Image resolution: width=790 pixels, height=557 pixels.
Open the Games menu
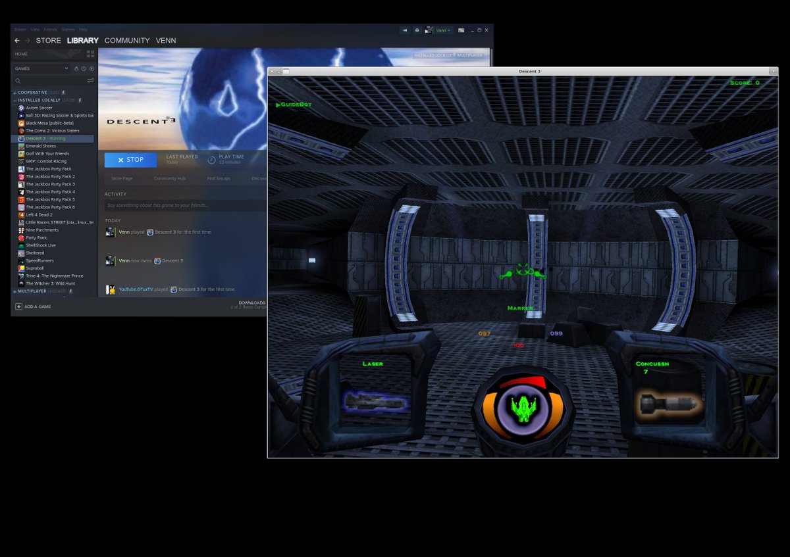tap(68, 30)
